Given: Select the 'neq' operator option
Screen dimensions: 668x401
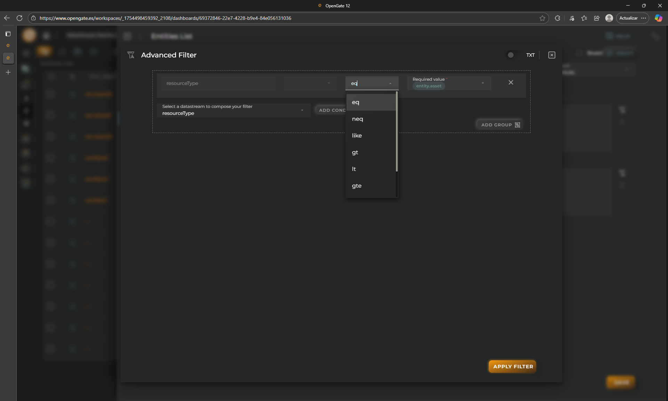Looking at the screenshot, I should coord(357,119).
